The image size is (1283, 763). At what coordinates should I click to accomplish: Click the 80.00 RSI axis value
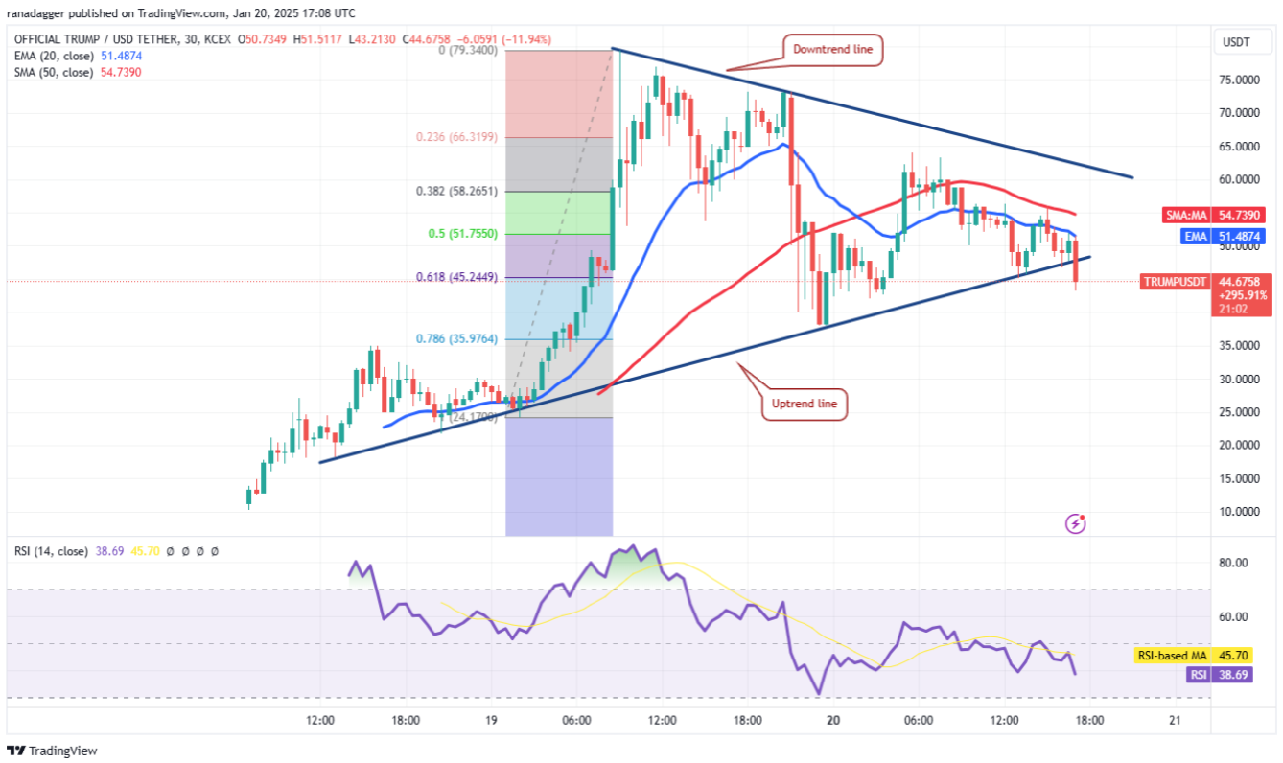point(1234,563)
